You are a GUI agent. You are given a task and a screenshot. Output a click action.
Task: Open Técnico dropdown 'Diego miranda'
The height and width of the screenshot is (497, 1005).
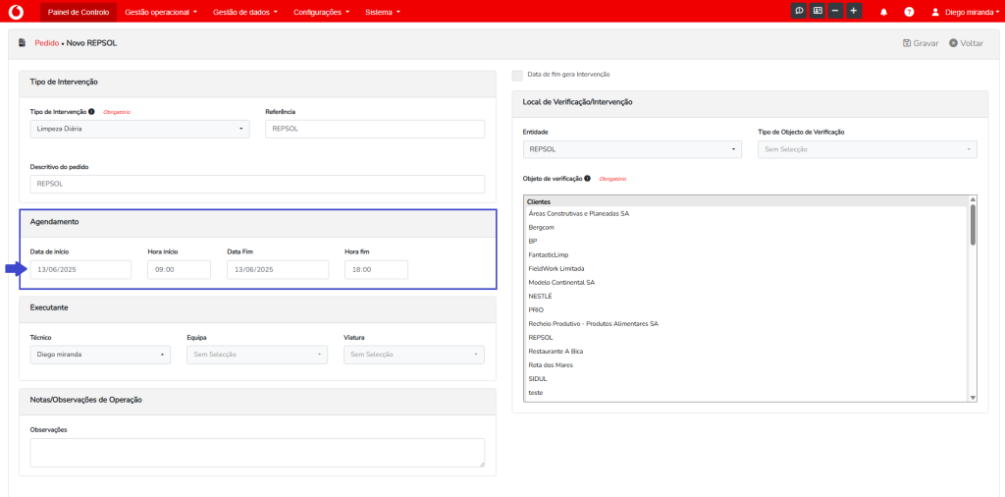(100, 355)
